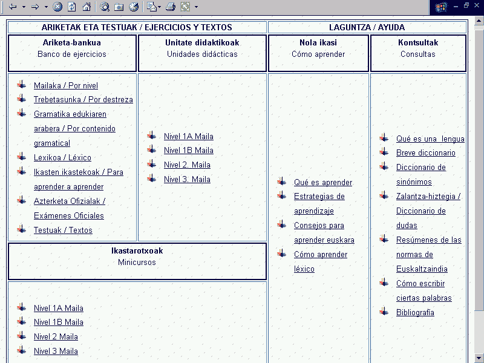Open Nivel 3. Maila under Unitate didaktikoak
This screenshot has height=363, width=484.
[x=187, y=179]
